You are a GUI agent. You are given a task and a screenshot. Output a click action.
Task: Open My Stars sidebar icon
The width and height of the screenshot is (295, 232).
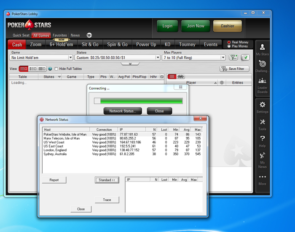click(x=262, y=50)
